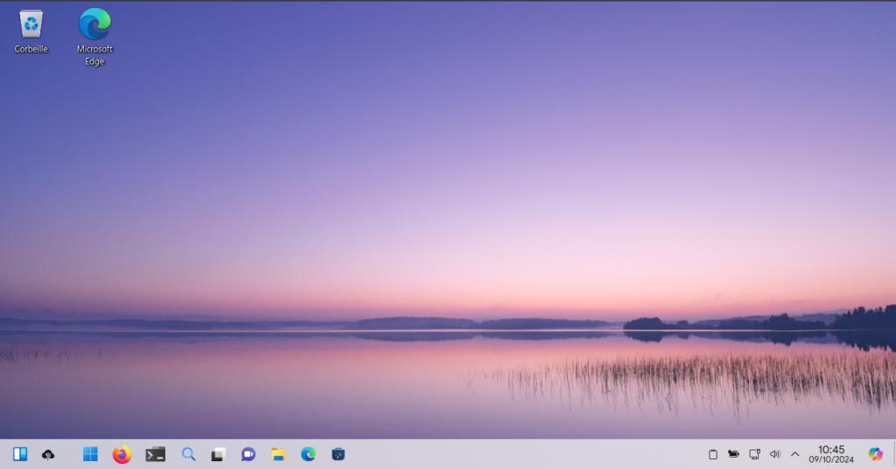Open the purple Chat camera icon
The width and height of the screenshot is (896, 469).
click(248, 454)
